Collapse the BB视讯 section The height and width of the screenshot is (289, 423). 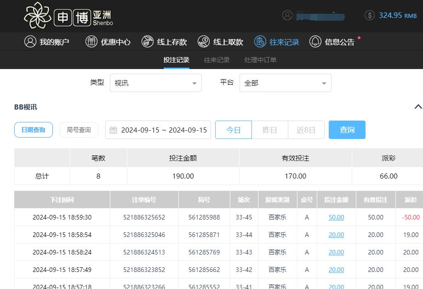(x=418, y=107)
